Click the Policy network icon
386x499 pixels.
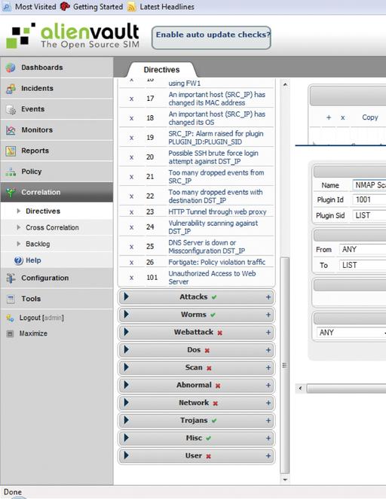pyautogui.click(x=11, y=172)
